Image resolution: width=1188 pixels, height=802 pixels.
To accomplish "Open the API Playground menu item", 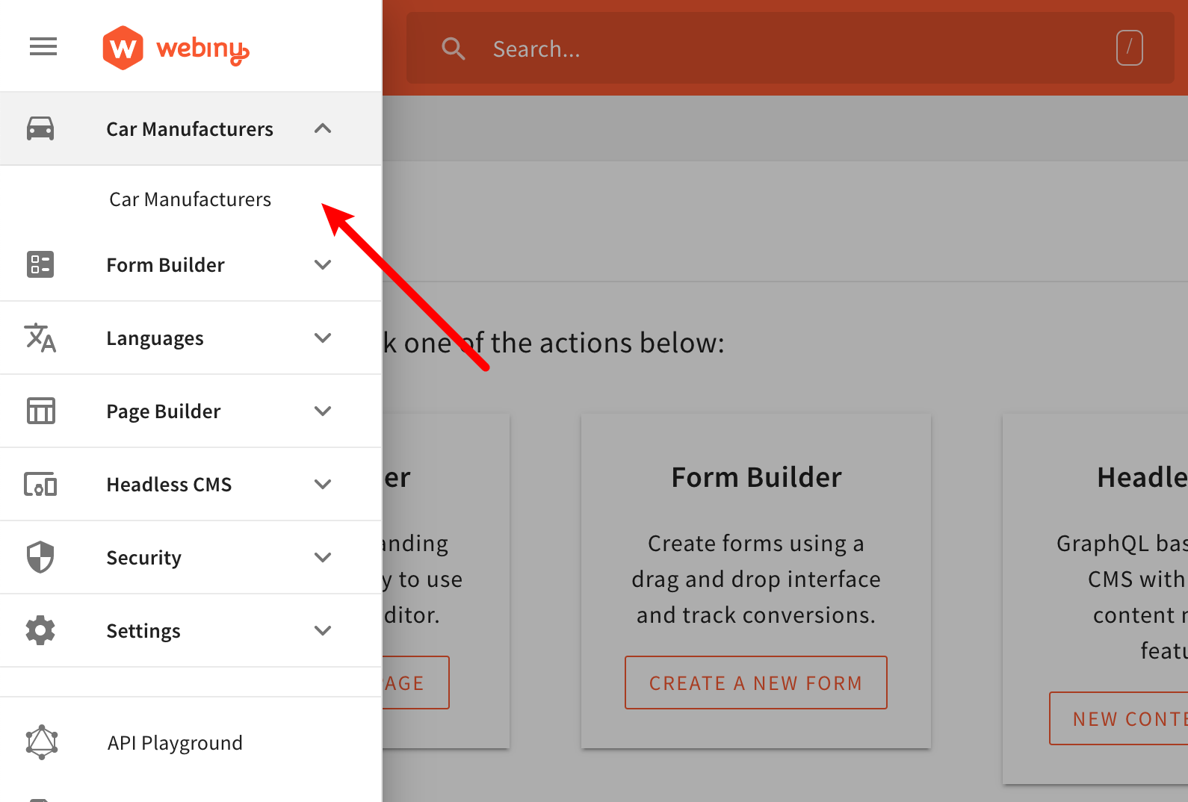I will (175, 743).
